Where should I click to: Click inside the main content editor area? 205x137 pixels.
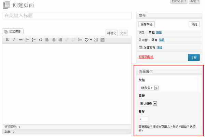[x=67, y=84]
